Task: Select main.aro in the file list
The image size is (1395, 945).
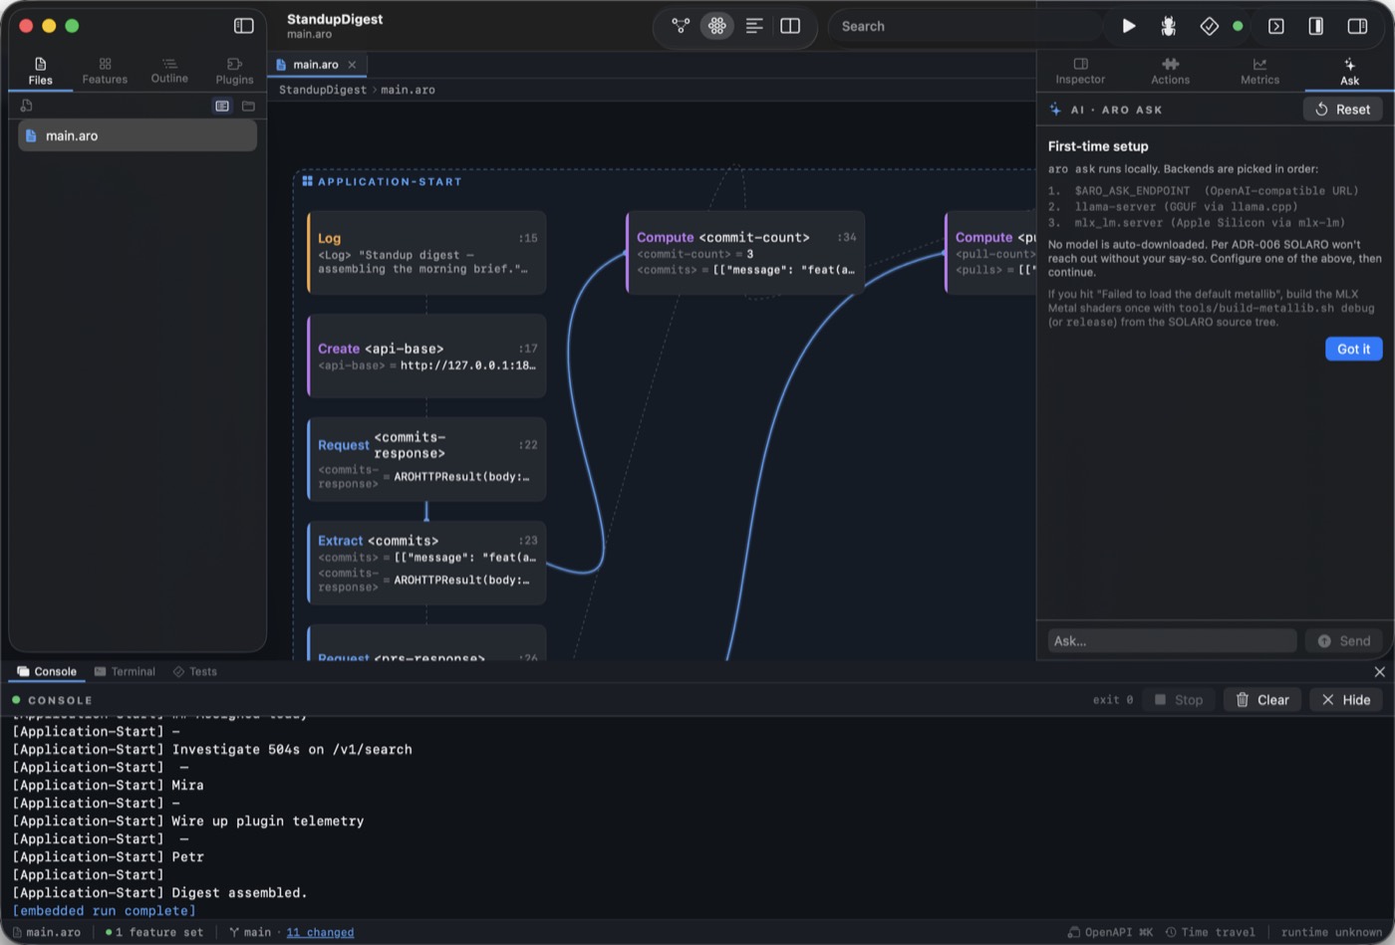Action: 138,135
